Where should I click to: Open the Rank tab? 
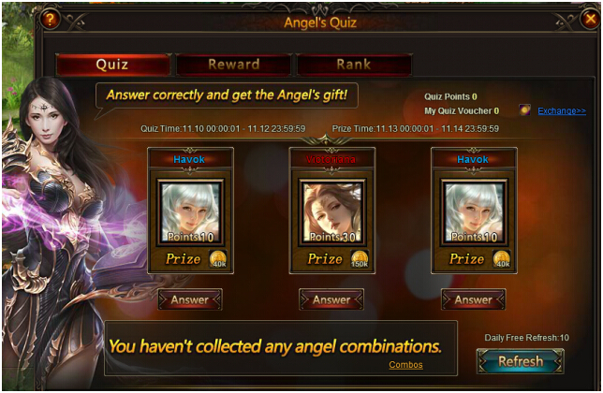tap(354, 65)
